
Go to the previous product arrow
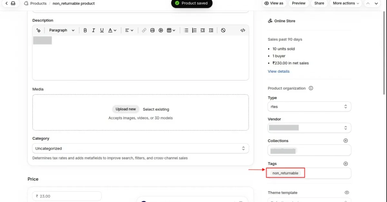[x=368, y=3]
